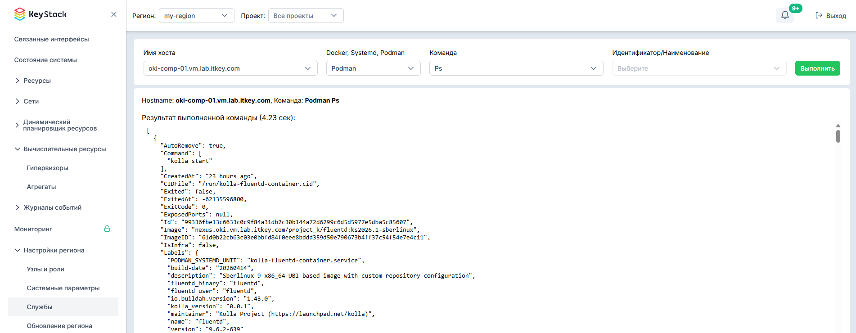856x333 pixels.
Task: Open the Команда Ps dropdown
Action: [x=516, y=68]
